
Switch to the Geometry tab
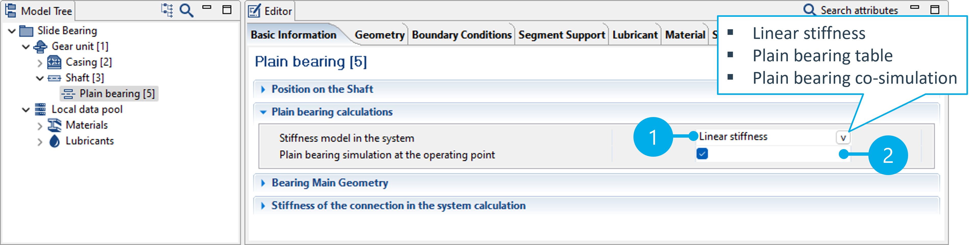pos(379,35)
